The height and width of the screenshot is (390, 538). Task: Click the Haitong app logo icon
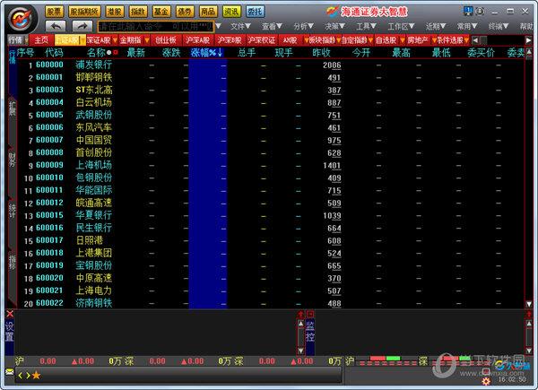[x=22, y=18]
